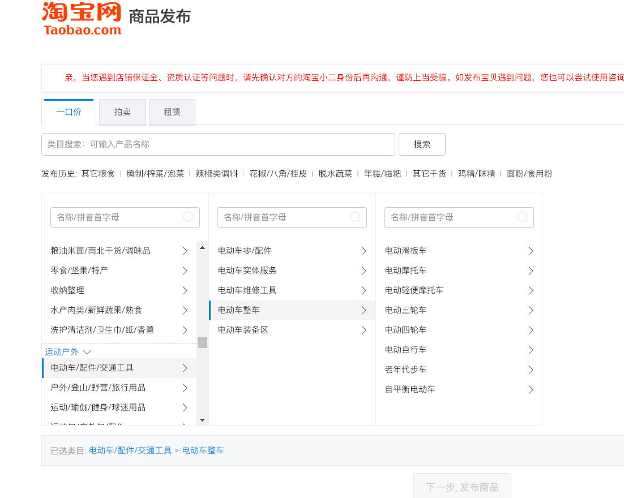
Task: Click the category list scrollbar thumb
Action: tap(203, 342)
